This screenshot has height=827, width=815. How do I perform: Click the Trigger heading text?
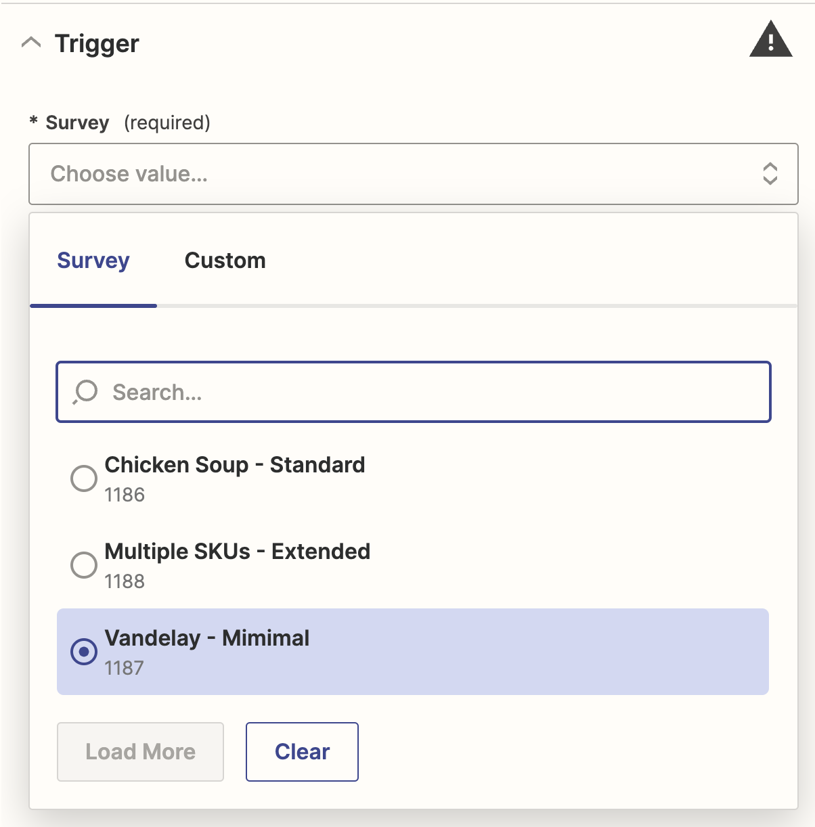pos(96,43)
